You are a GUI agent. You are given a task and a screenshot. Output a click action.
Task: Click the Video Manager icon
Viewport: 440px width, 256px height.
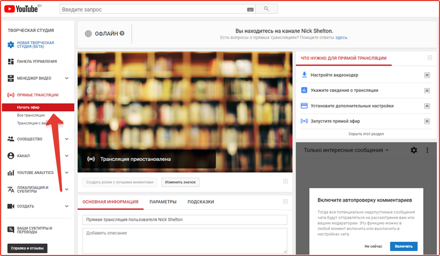tap(10, 78)
